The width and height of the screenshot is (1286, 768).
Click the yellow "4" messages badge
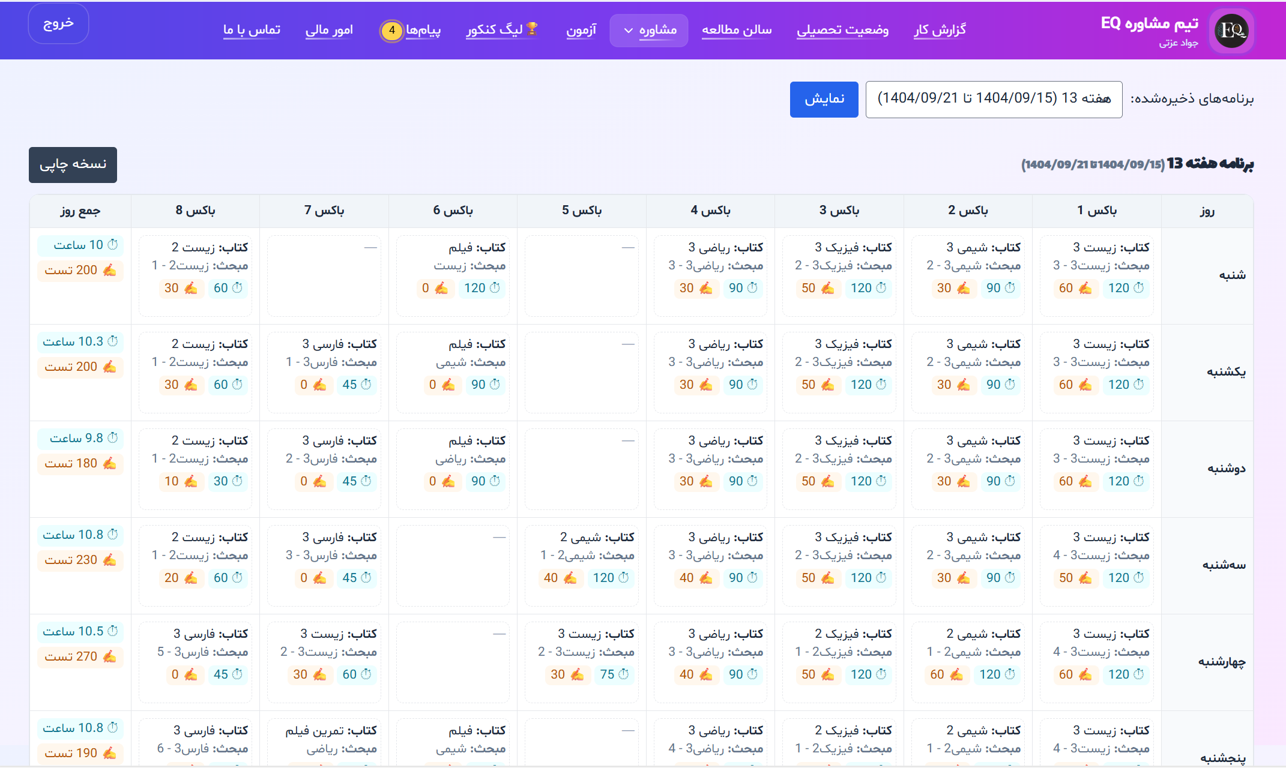point(391,31)
